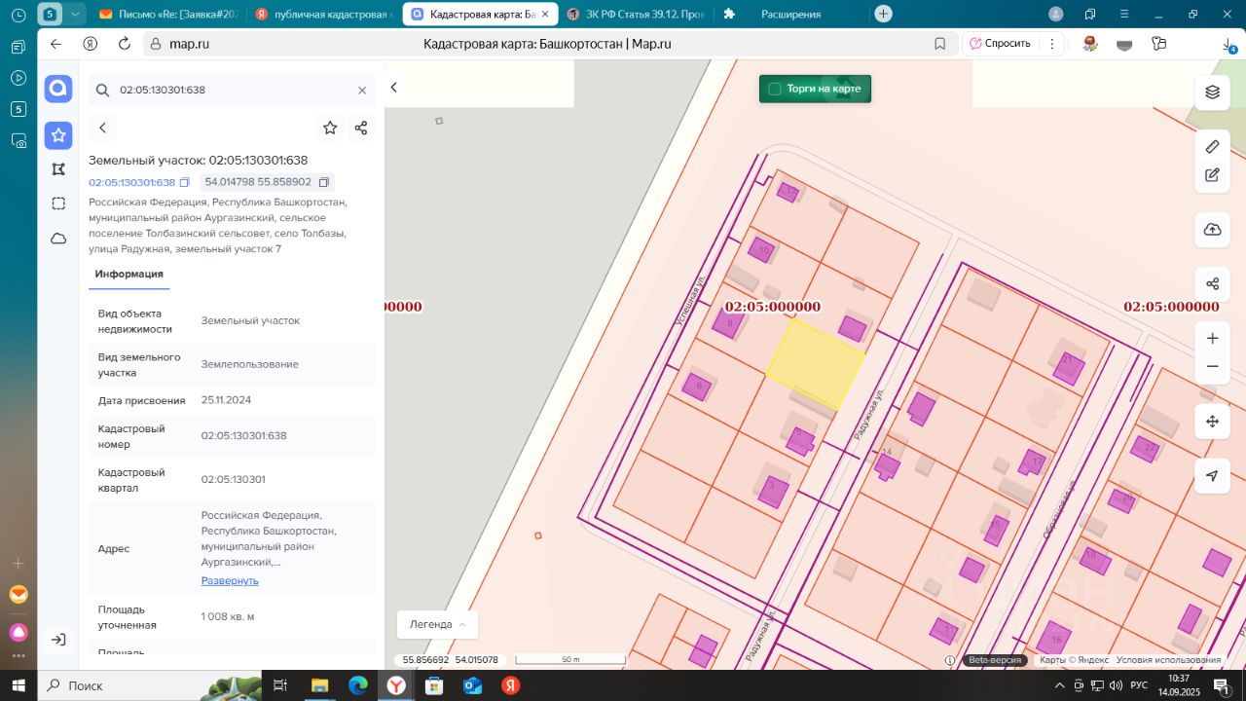Viewport: 1246px width, 701px height.
Task: Open the draw and edit tool
Action: [1212, 175]
